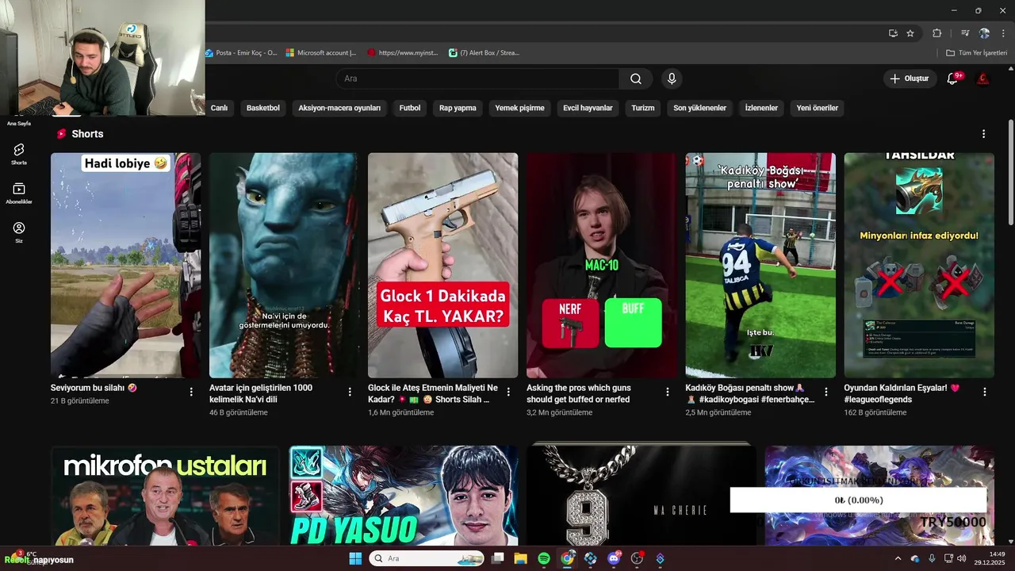Select the Aksiyon-macera oyunları chip
The height and width of the screenshot is (571, 1015).
339,108
